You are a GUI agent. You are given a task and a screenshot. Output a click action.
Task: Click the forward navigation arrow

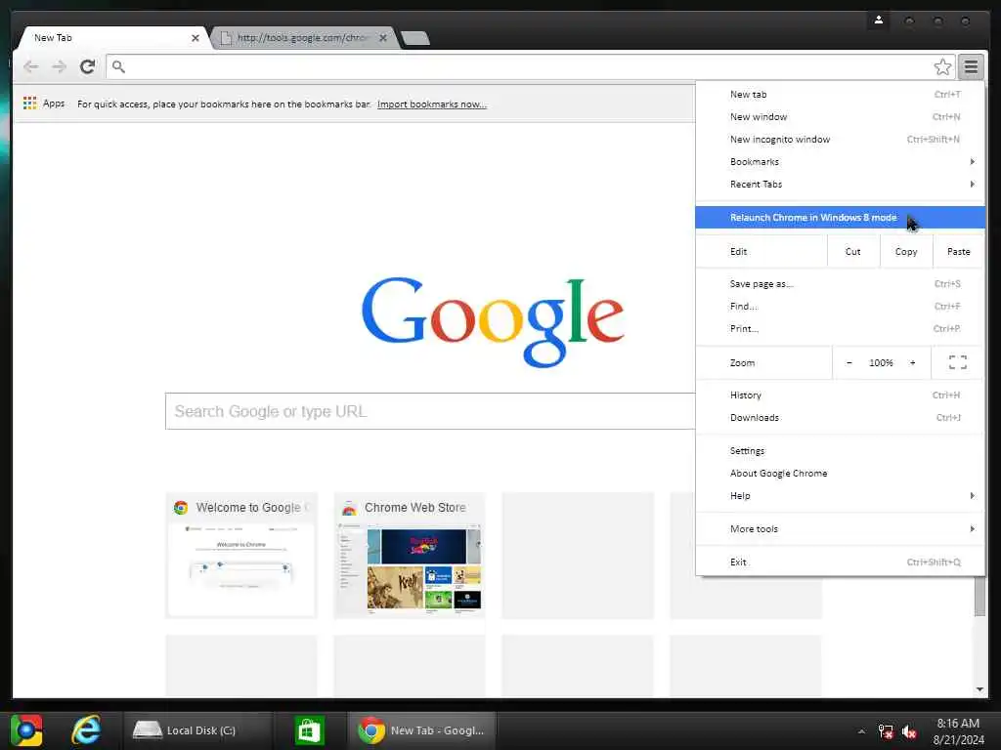(60, 66)
